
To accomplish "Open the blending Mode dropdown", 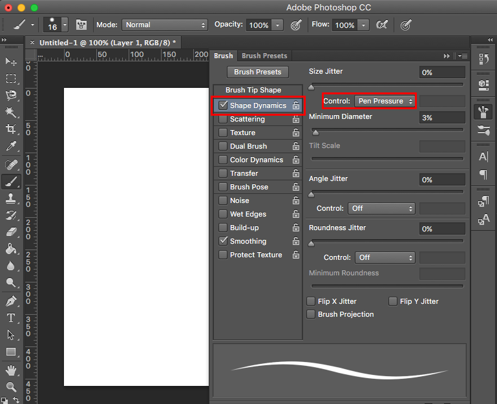I will tap(165, 25).
